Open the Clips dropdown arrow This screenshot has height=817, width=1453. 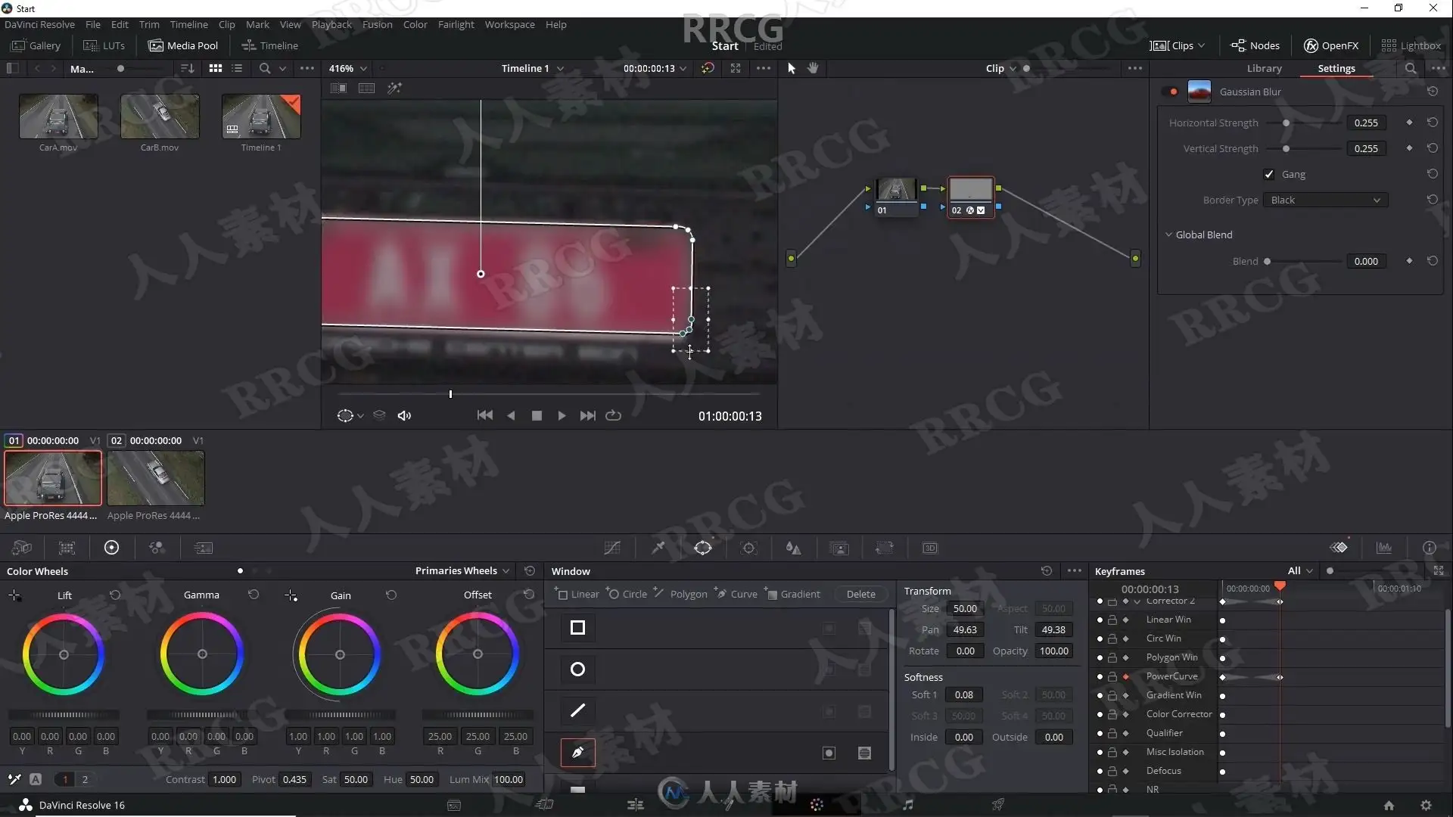coord(1201,45)
